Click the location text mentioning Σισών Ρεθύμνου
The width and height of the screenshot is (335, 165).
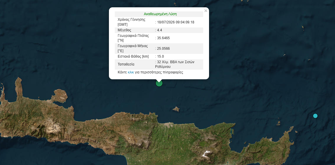(175, 64)
